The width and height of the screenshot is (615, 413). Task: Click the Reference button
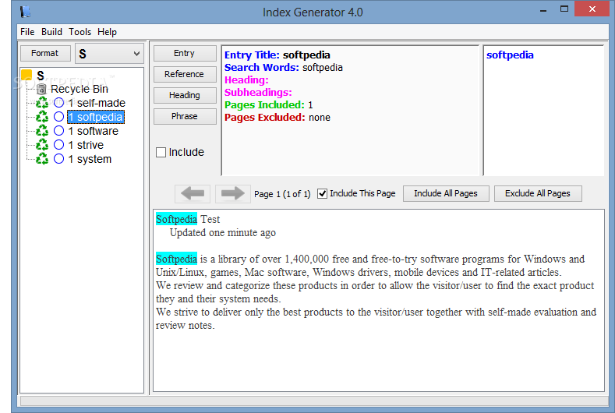click(x=185, y=74)
